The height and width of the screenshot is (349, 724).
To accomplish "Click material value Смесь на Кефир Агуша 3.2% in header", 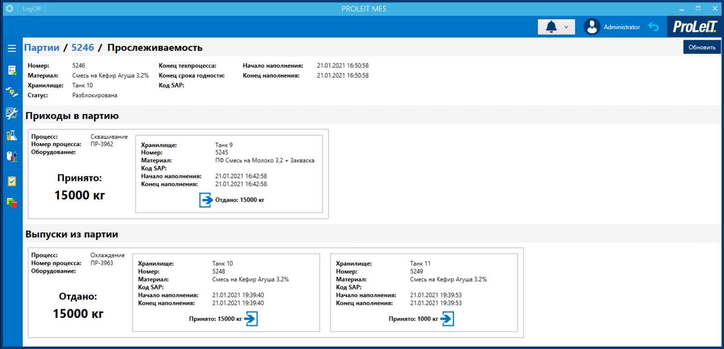I will pyautogui.click(x=110, y=75).
